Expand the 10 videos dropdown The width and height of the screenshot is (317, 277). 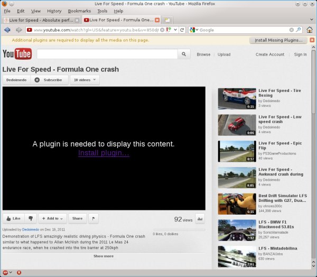click(x=85, y=80)
